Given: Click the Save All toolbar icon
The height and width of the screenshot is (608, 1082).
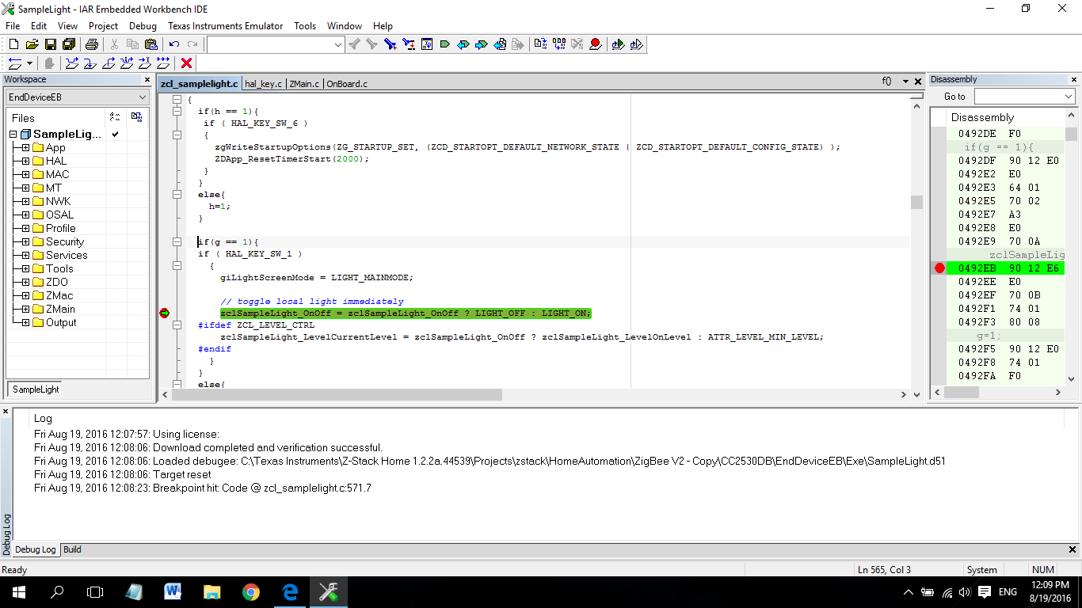Looking at the screenshot, I should (69, 44).
